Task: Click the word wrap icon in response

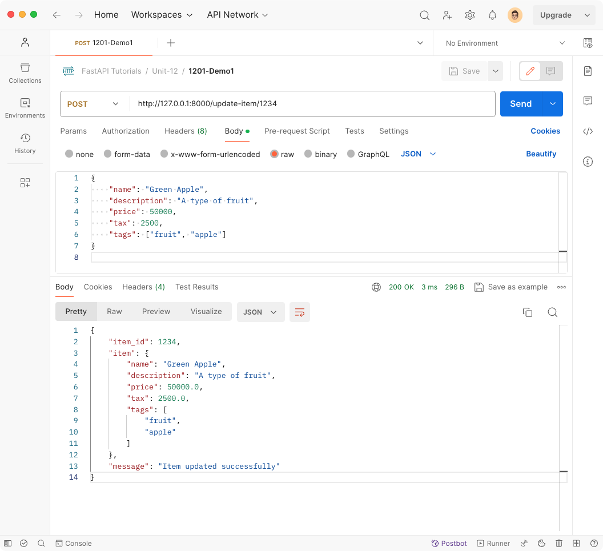Action: point(299,312)
